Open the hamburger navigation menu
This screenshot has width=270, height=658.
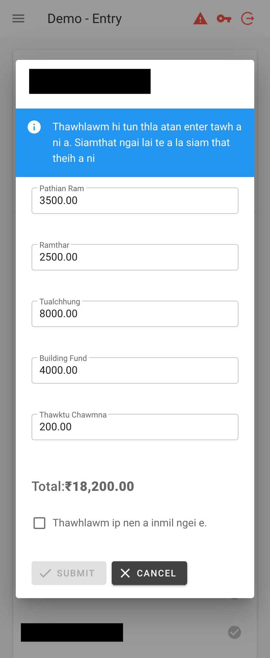tap(18, 19)
